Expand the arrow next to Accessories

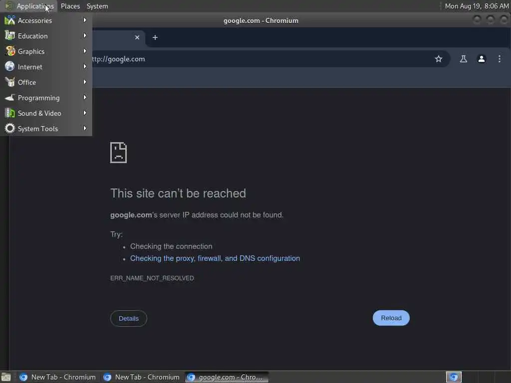pos(85,20)
